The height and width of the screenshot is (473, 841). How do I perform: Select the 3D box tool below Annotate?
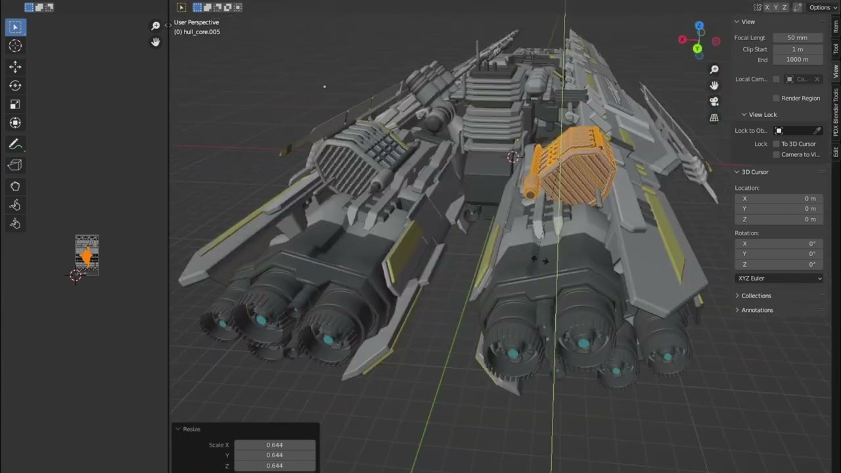click(15, 165)
